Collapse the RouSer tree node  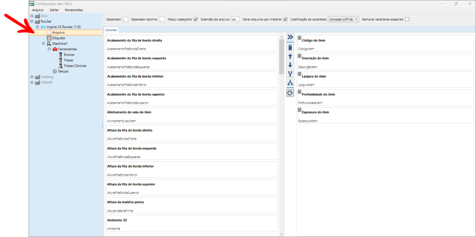click(32, 21)
